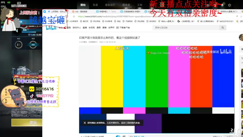Viewport: 243px width, 137px height.
Task: Open PUBG notifications bell icon
Action: click(222, 5)
